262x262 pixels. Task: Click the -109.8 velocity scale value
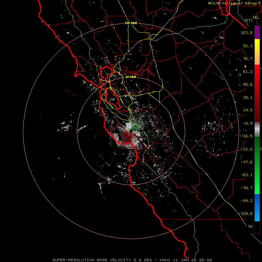[x=245, y=214]
